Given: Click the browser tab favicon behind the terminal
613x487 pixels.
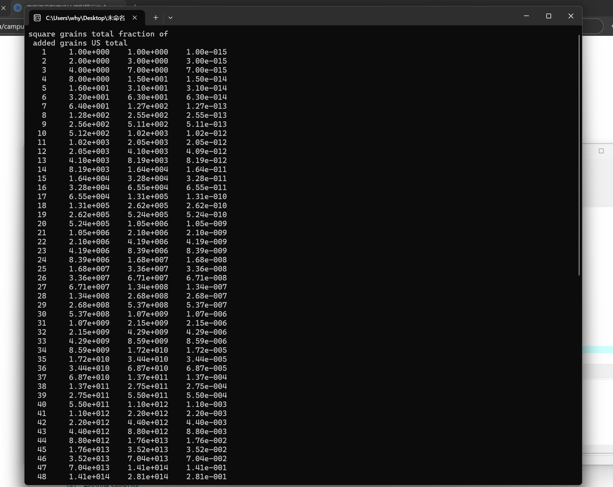Looking at the screenshot, I should (x=18, y=8).
